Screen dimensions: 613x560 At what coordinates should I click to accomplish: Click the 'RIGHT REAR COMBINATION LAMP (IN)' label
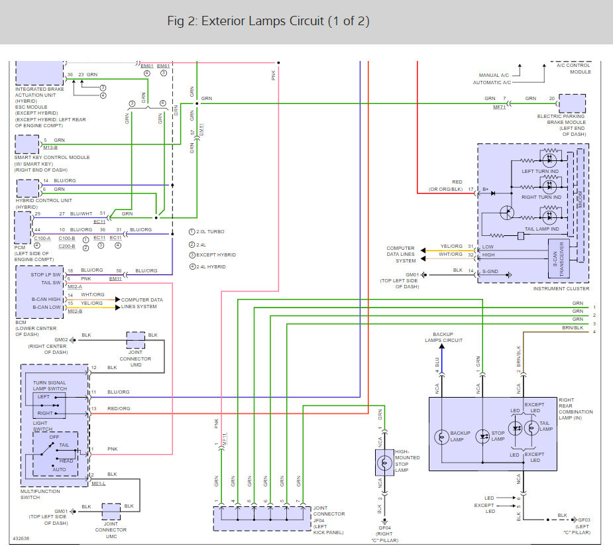[575, 409]
